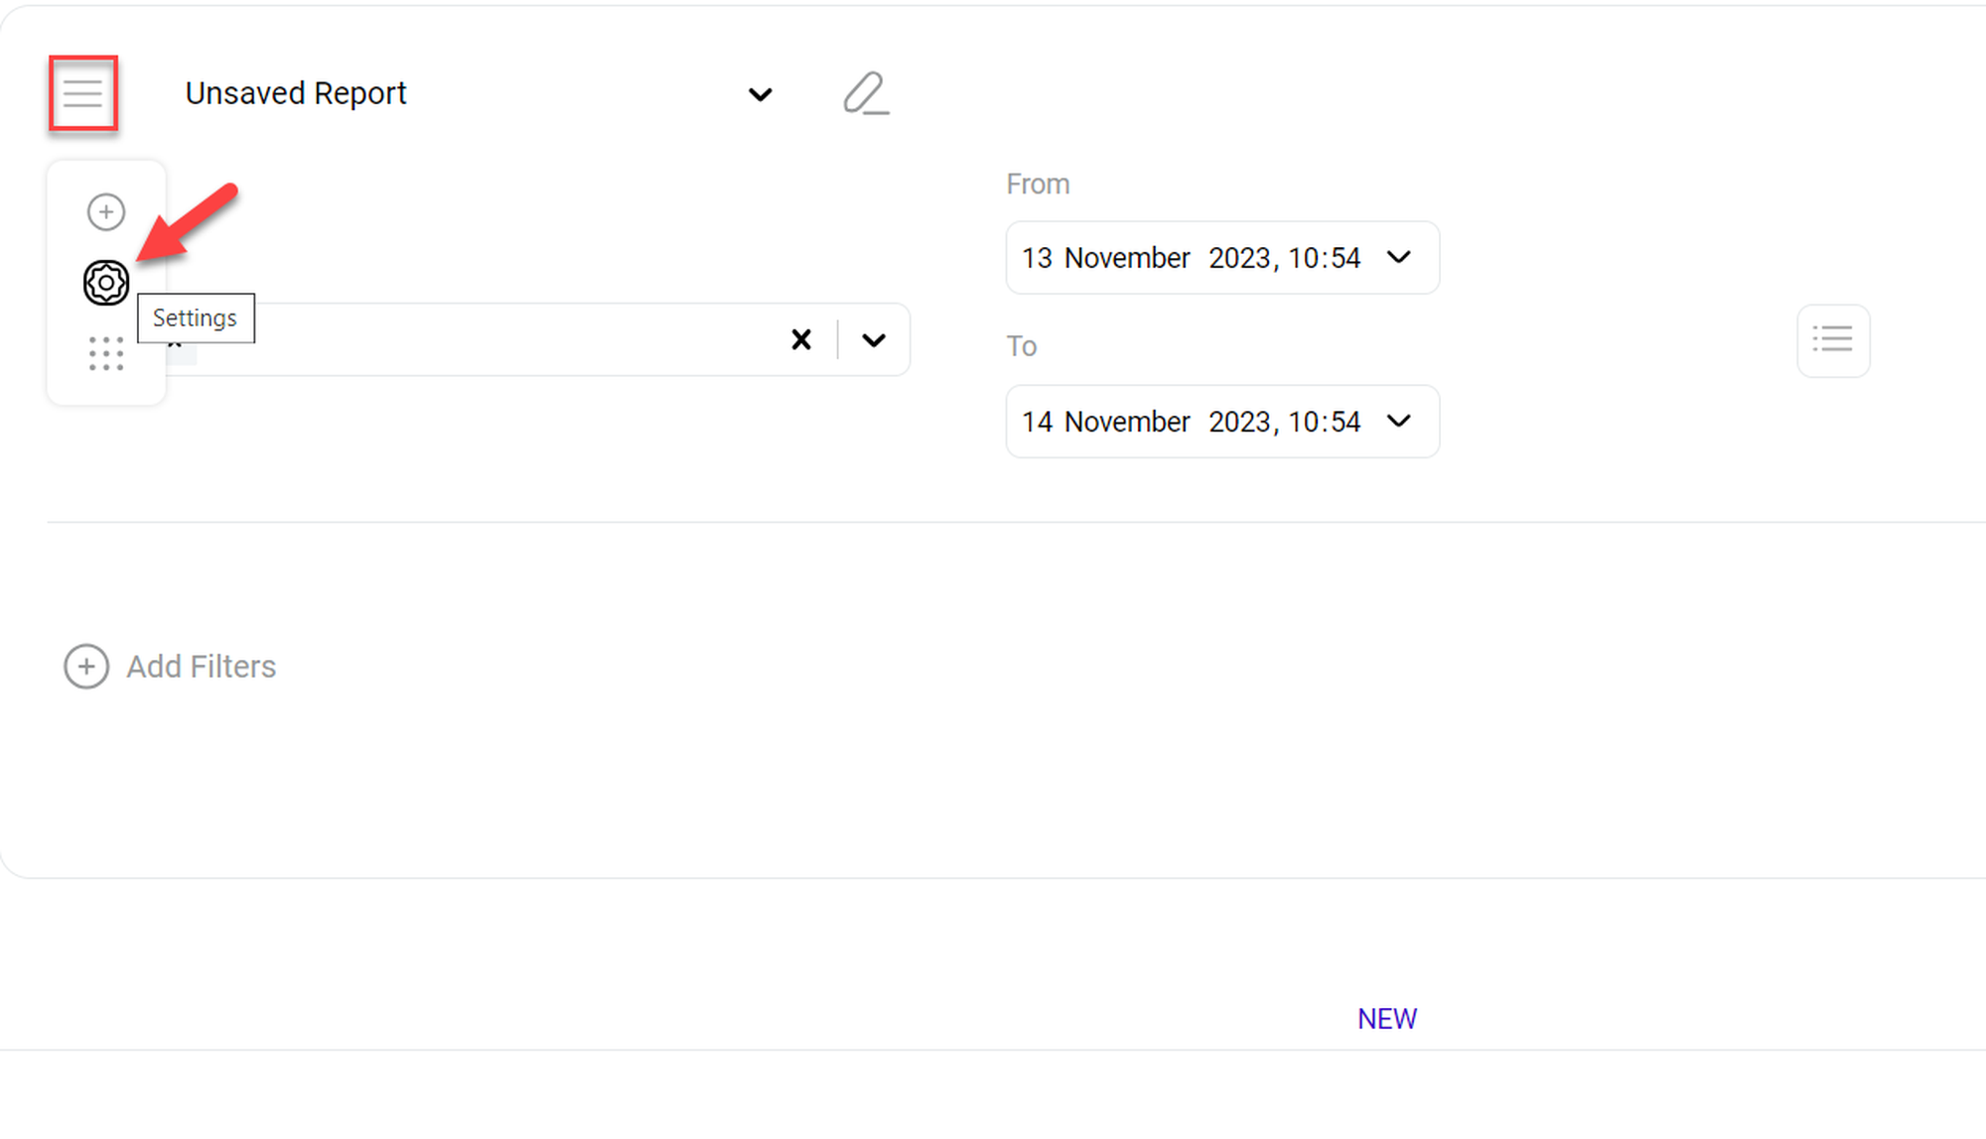Click the plus icon beside Add Filters
This screenshot has width=1986, height=1139.
click(x=86, y=667)
